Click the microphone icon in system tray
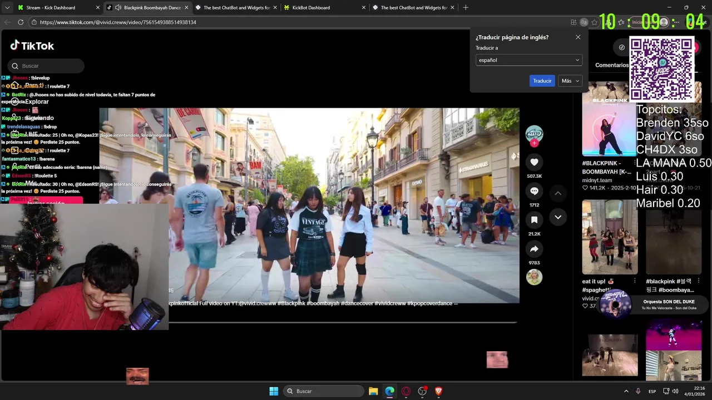The width and height of the screenshot is (712, 400). (638, 391)
